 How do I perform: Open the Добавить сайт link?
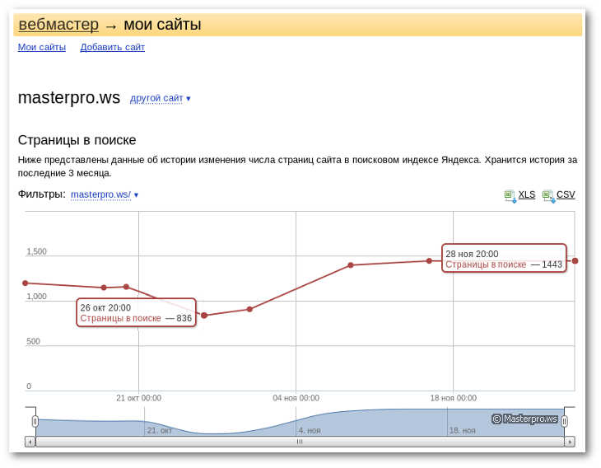pos(112,47)
